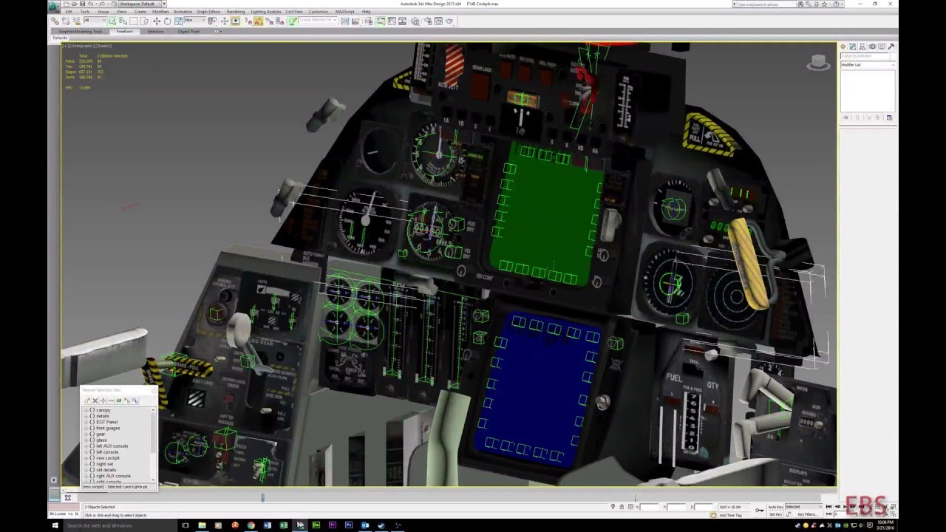Image resolution: width=946 pixels, height=532 pixels.
Task: Click the Named Selection Sets scrollbar
Action: click(x=153, y=445)
